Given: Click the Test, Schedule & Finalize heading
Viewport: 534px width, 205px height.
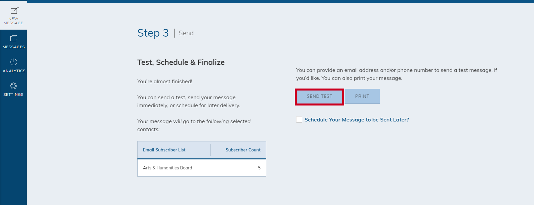Looking at the screenshot, I should [x=181, y=63].
